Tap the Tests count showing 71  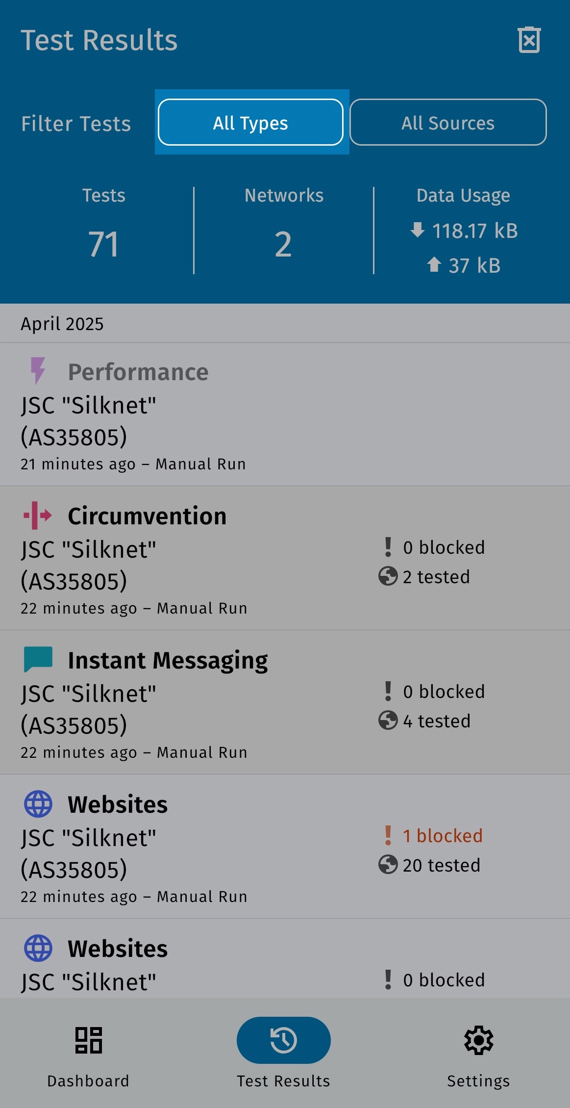coord(103,244)
